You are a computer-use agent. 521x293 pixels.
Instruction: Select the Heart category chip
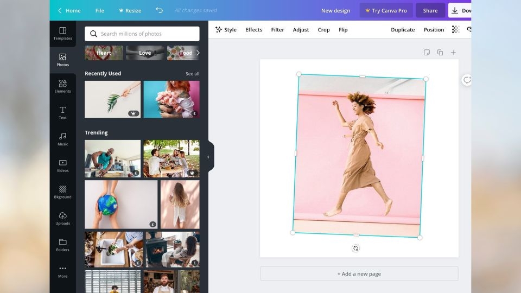104,53
